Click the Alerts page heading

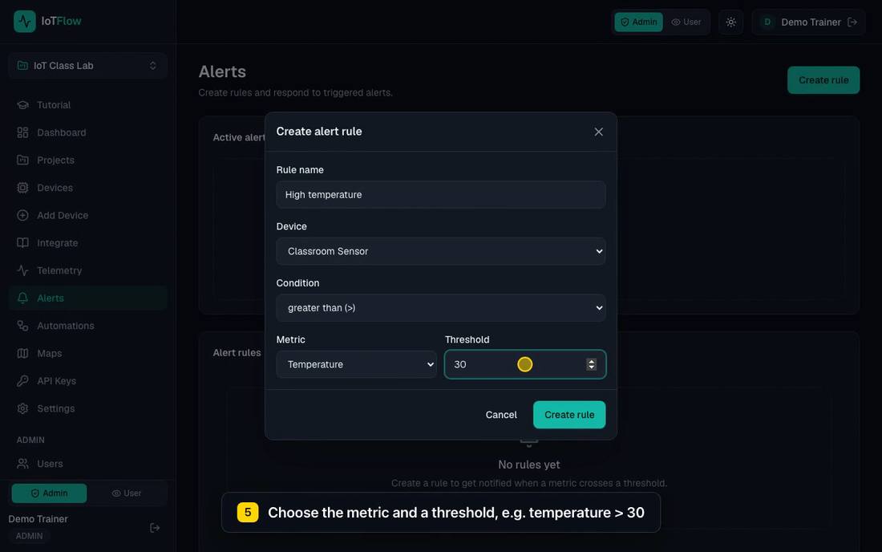point(222,72)
